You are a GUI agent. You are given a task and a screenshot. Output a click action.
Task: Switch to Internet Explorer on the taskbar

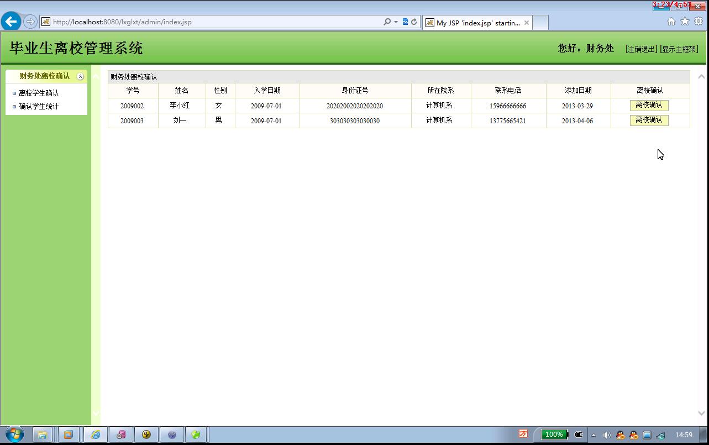(95, 434)
